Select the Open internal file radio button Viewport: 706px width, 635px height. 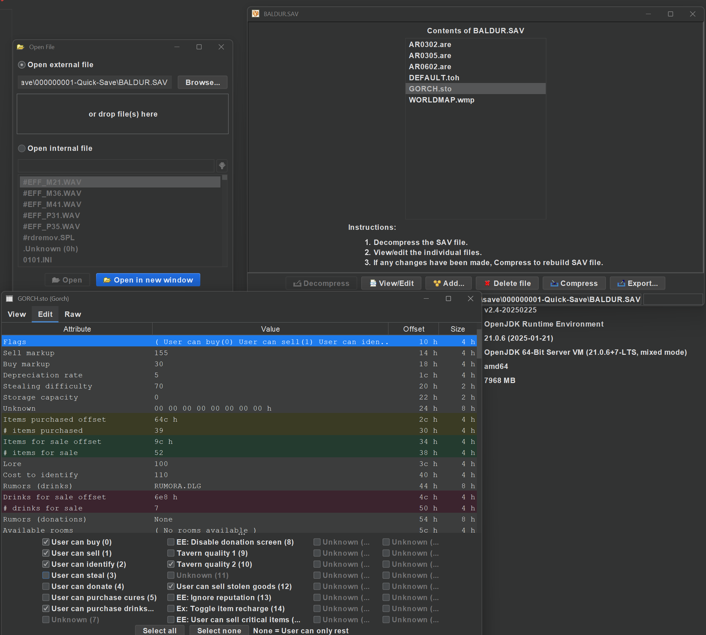click(22, 148)
